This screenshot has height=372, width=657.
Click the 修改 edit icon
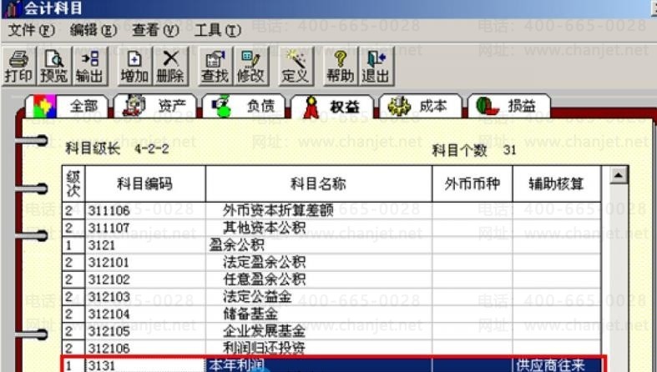(x=250, y=67)
